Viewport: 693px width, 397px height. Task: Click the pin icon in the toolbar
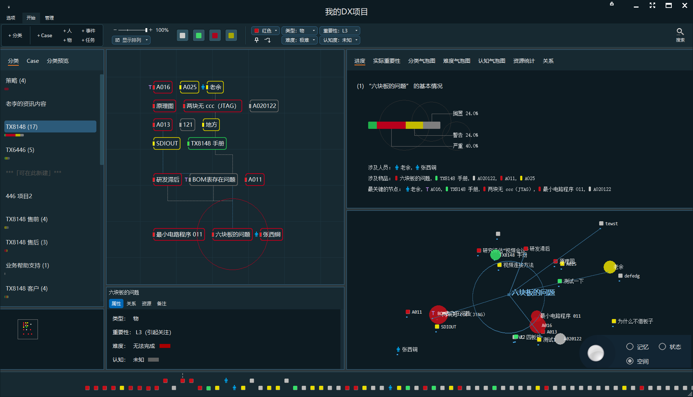[x=257, y=40]
